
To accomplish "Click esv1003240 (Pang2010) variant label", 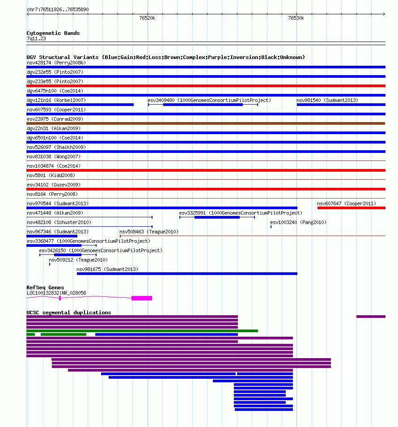I will pyautogui.click(x=298, y=223).
